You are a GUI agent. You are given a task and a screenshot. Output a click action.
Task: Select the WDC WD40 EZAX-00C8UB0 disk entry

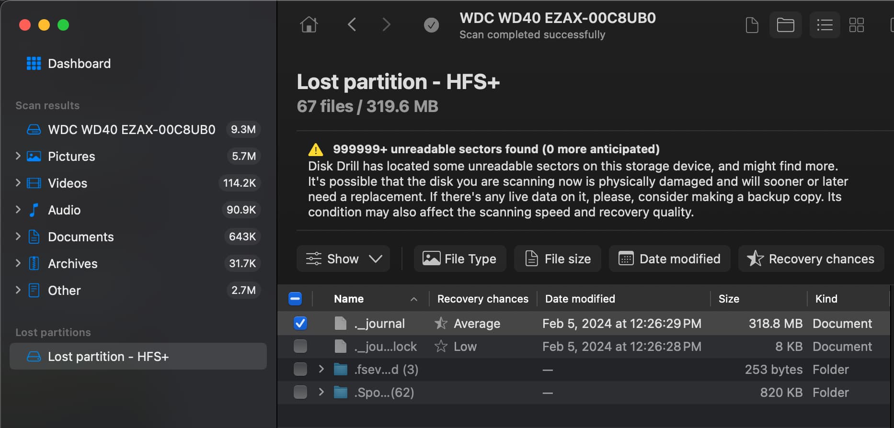click(x=131, y=130)
